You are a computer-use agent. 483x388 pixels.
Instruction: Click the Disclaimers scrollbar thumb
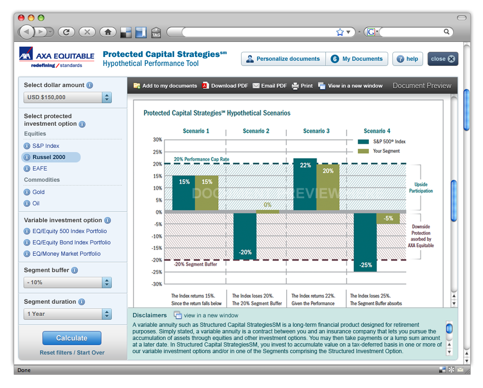tap(450, 328)
